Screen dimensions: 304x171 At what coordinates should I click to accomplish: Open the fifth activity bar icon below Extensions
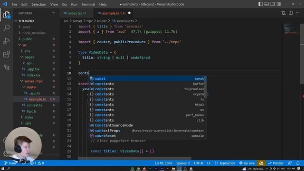[6, 67]
